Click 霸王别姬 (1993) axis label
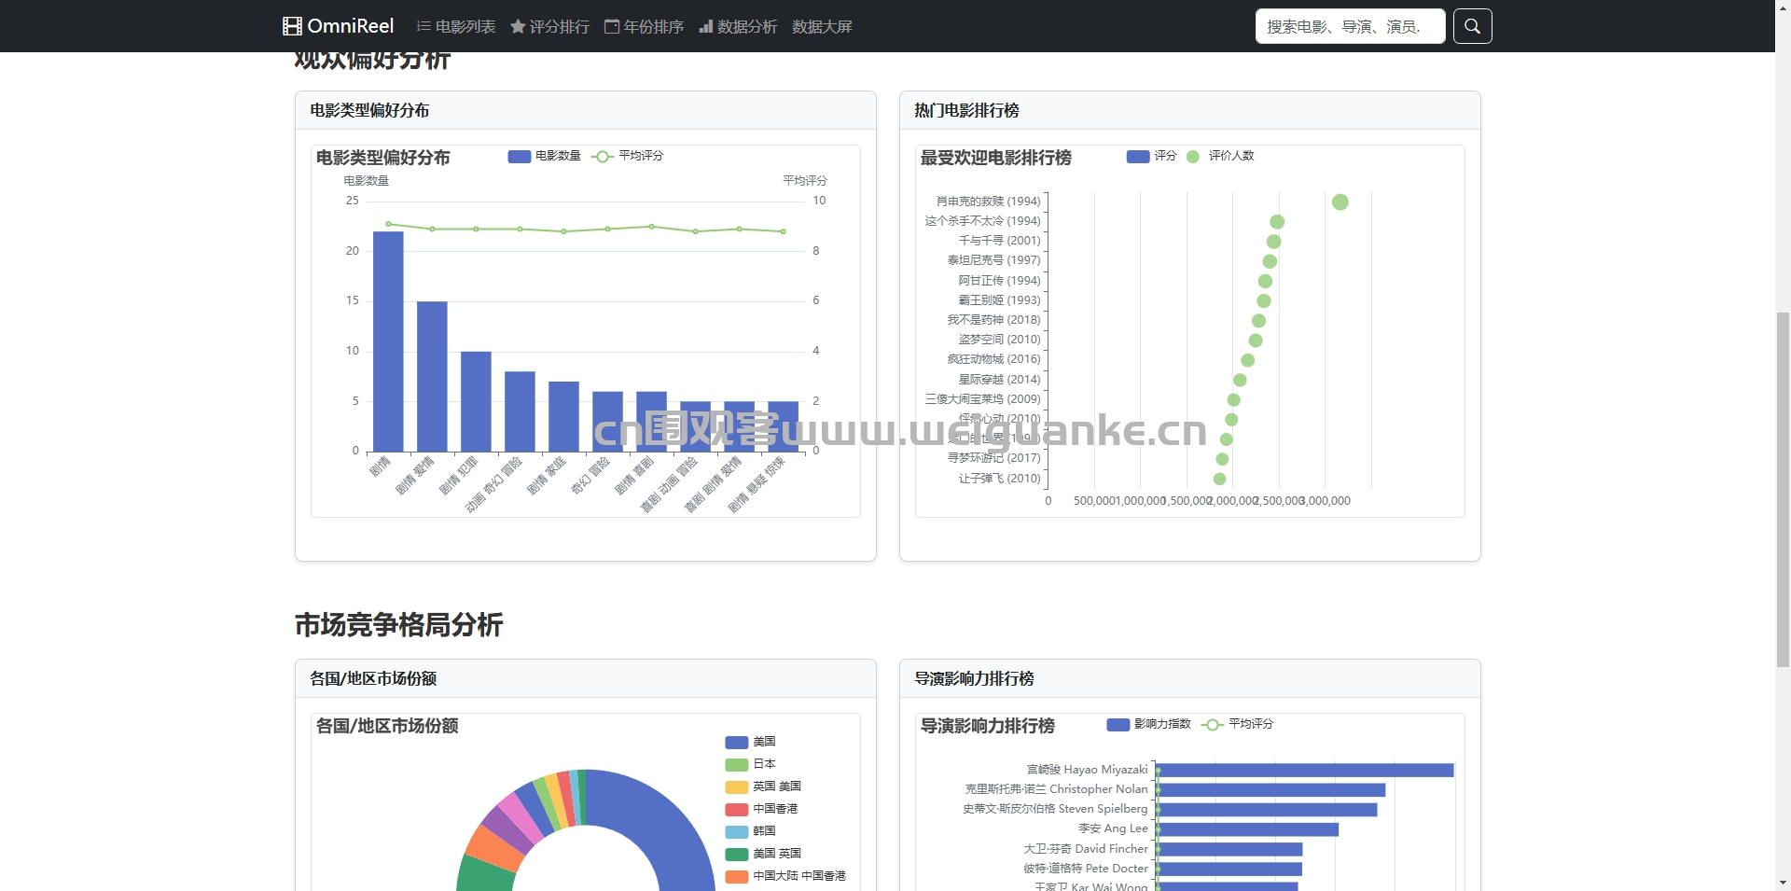Image resolution: width=1791 pixels, height=891 pixels. point(999,300)
